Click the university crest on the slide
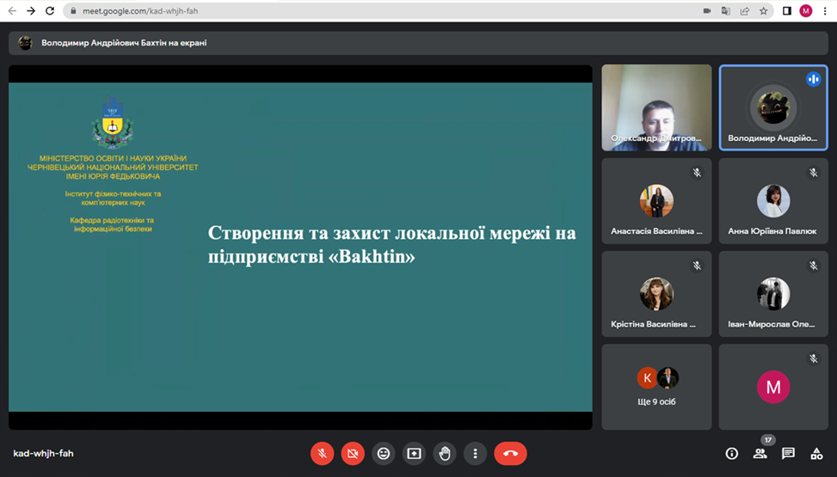 pos(113,123)
